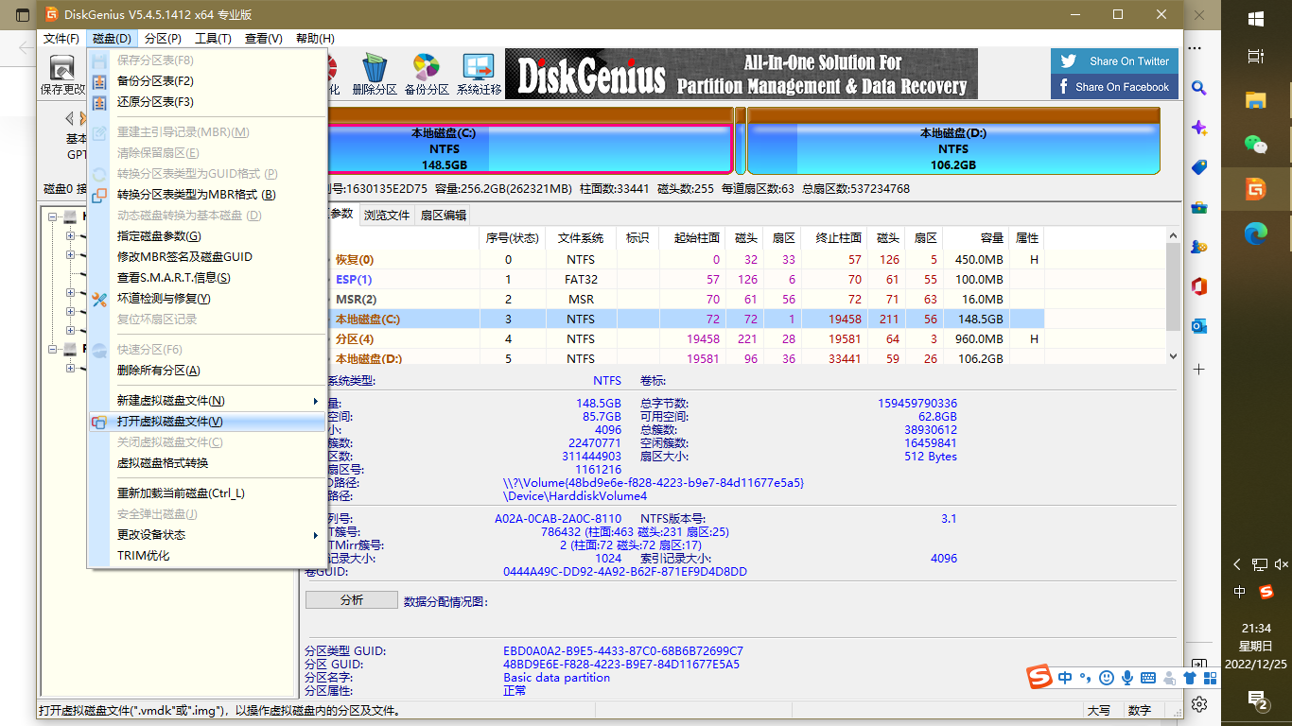Viewport: 1292px width, 726px height.
Task: Expand the 新建虚拟磁盘文件 submenu arrow
Action: 316,400
